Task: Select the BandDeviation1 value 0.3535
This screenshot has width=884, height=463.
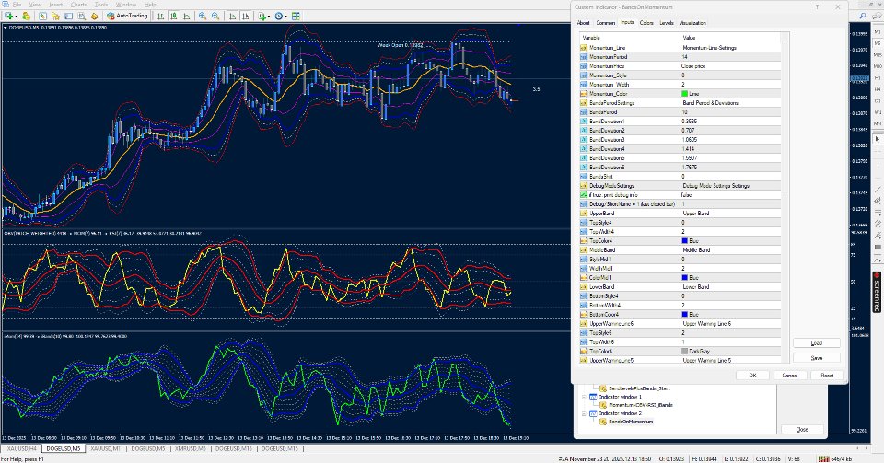Action: tap(730, 122)
